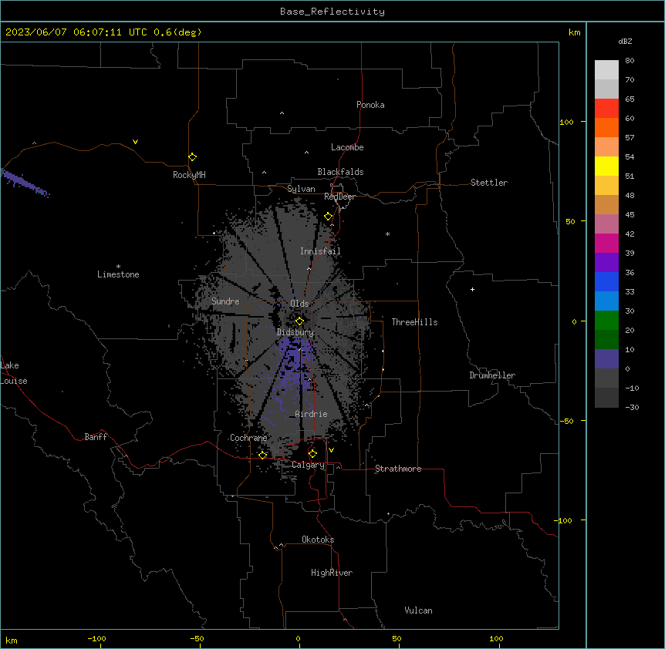Select the yellow diamond radar site marker near Didsbury
The height and width of the screenshot is (649, 665).
point(299,321)
